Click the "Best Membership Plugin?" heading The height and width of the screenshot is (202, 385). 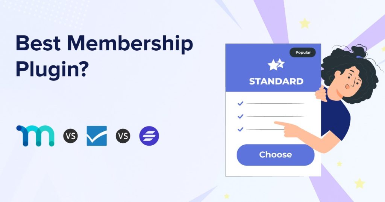point(104,56)
